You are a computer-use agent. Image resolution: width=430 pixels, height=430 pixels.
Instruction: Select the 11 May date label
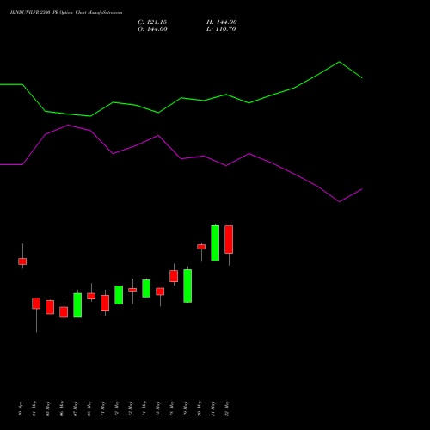[103, 408]
